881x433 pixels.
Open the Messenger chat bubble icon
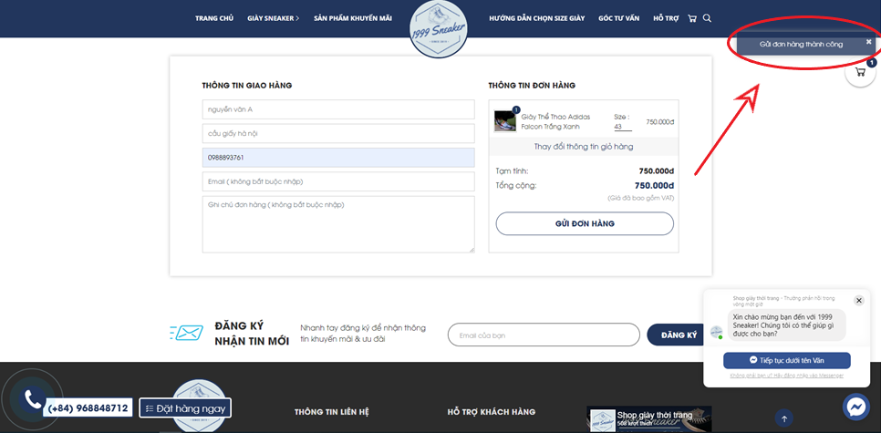point(855,406)
